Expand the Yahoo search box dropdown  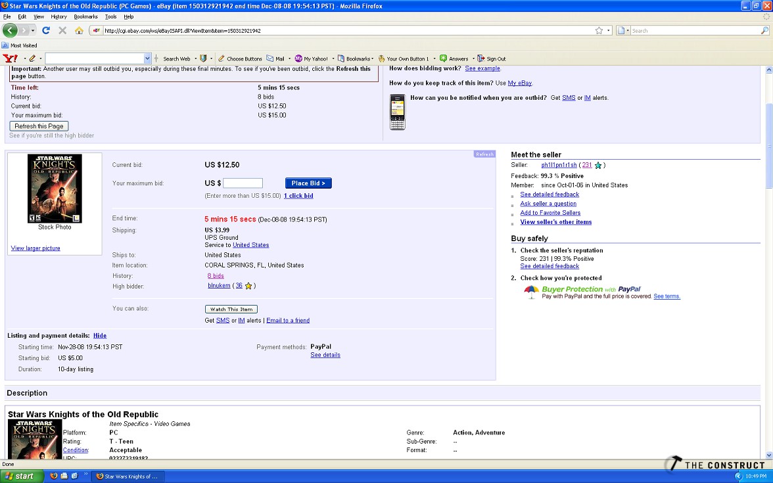click(x=147, y=58)
